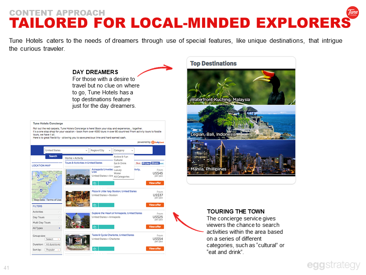Choose Learn from category list
The height and width of the screenshot is (275, 366).
click(117, 167)
